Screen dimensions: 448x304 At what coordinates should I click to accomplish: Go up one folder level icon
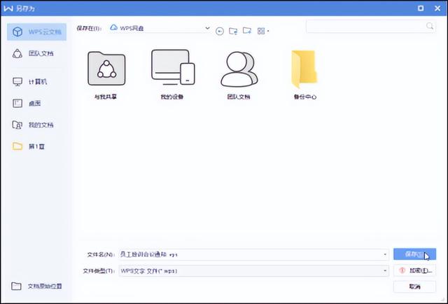point(234,31)
